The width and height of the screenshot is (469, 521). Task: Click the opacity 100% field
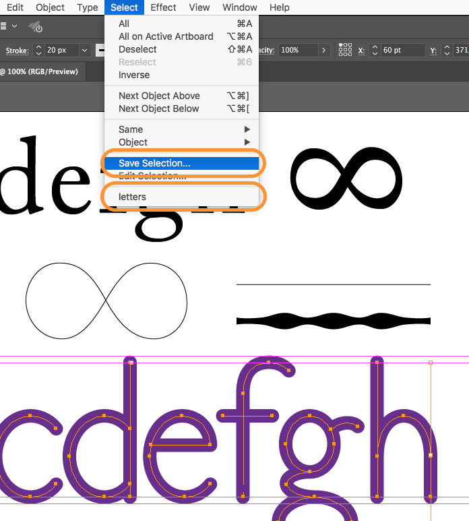coord(298,50)
